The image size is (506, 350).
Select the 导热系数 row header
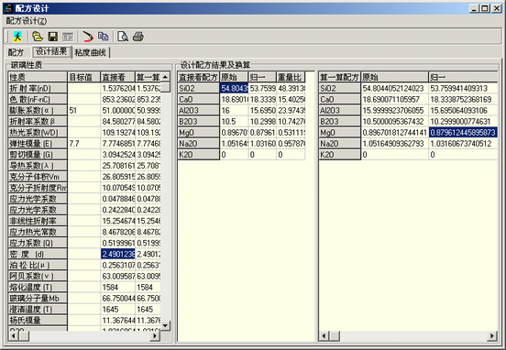tap(38, 166)
